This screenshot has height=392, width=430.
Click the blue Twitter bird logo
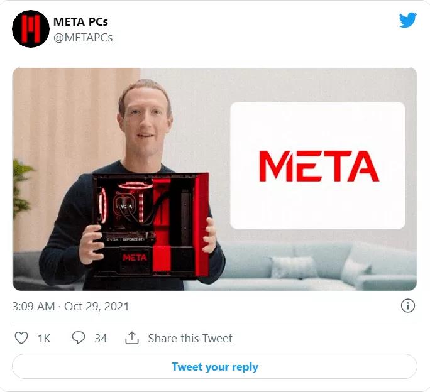coord(408,20)
